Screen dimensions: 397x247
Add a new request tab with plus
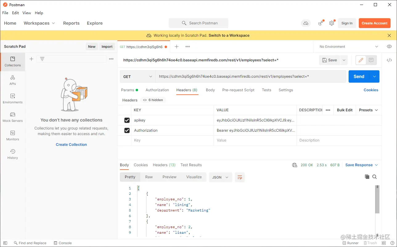click(177, 47)
